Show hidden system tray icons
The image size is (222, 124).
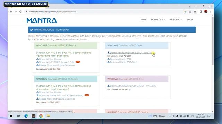(170, 116)
